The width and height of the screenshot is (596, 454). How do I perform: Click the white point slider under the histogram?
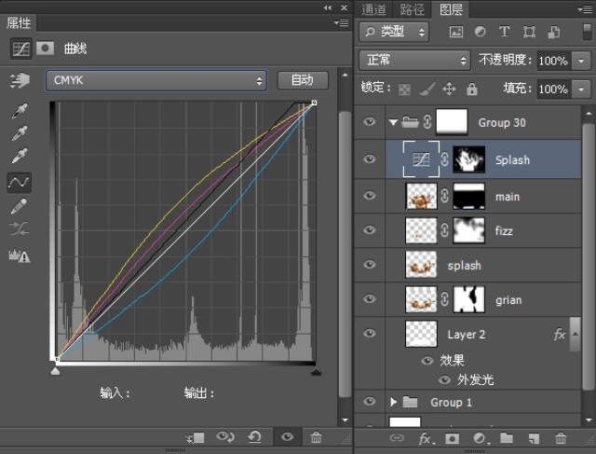[315, 371]
